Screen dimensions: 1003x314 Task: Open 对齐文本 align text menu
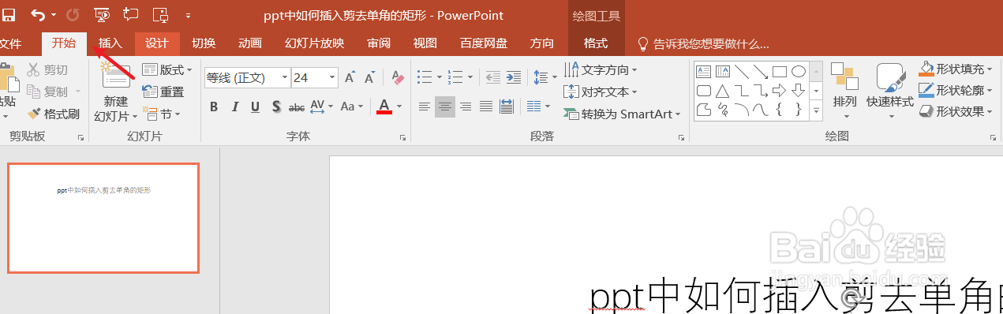[x=601, y=92]
